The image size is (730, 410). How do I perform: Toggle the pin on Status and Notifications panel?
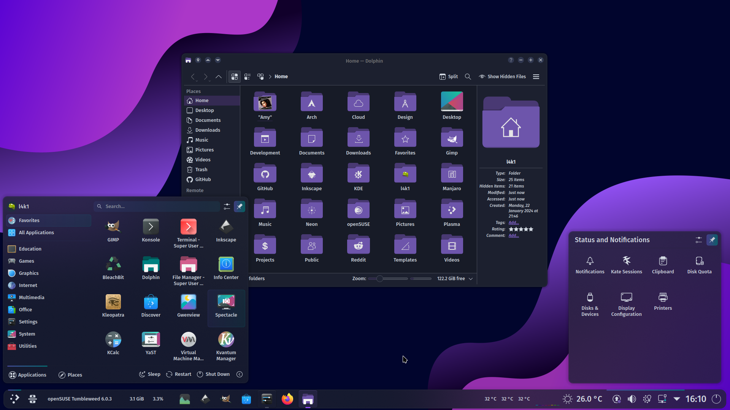[712, 240]
